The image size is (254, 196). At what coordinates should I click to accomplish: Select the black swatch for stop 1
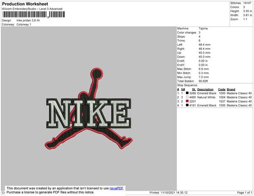187,93
